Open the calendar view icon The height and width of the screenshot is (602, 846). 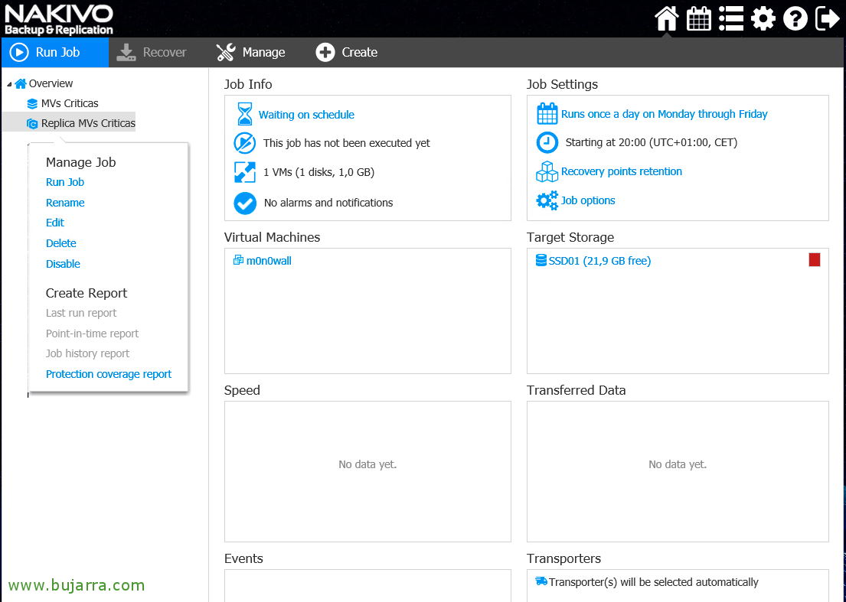point(699,19)
